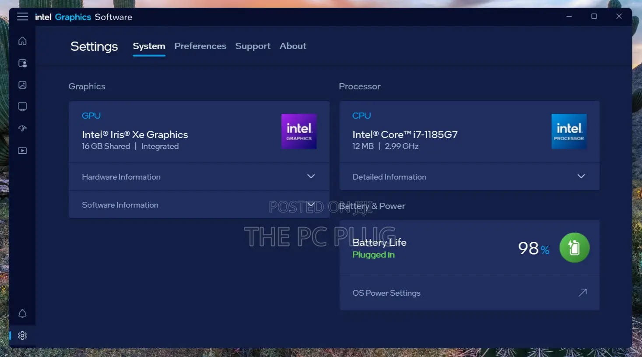Open the About tab
The height and width of the screenshot is (357, 642).
click(x=293, y=46)
